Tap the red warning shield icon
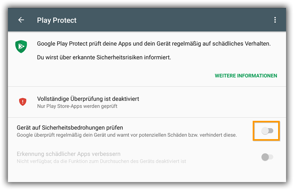This screenshot has width=294, height=190. [x=23, y=102]
